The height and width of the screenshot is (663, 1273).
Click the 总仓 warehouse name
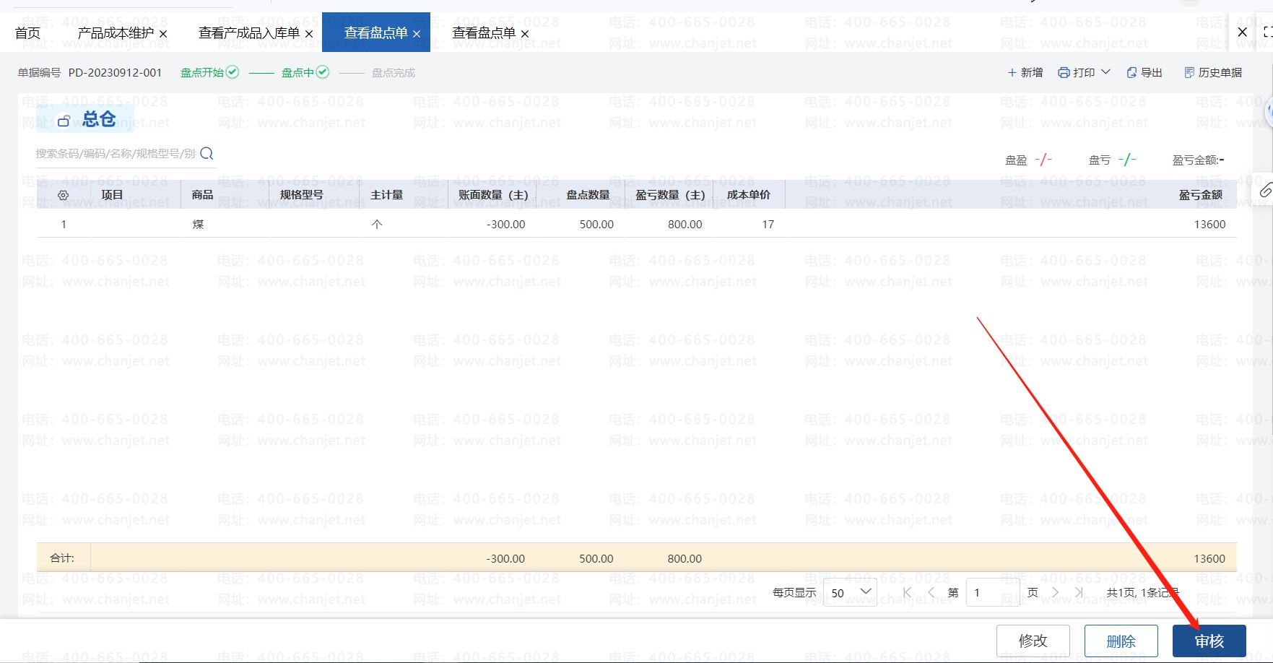(99, 119)
